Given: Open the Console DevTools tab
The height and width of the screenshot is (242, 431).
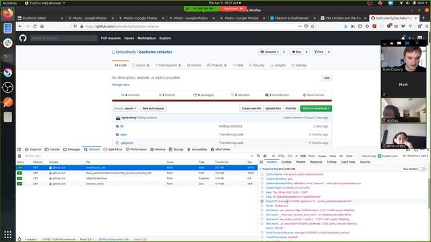Looking at the screenshot, I should [53, 149].
